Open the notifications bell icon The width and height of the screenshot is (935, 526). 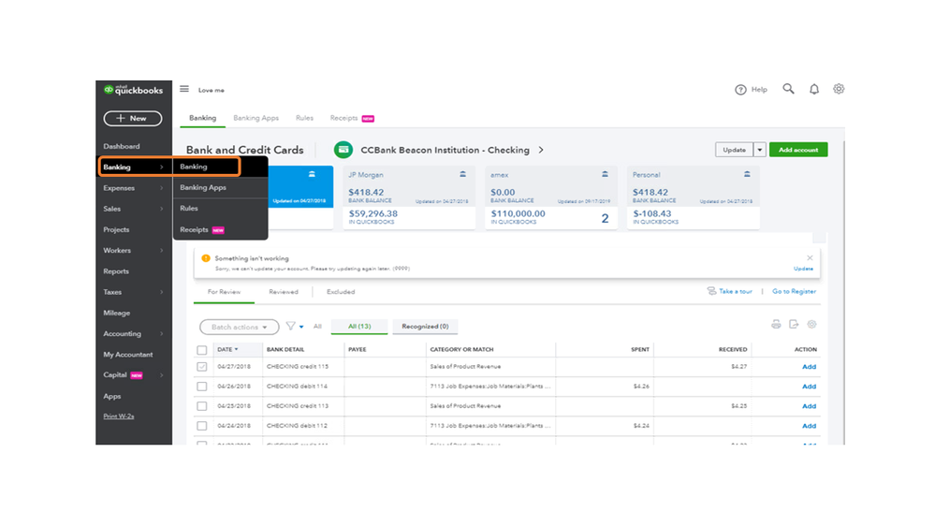[814, 89]
